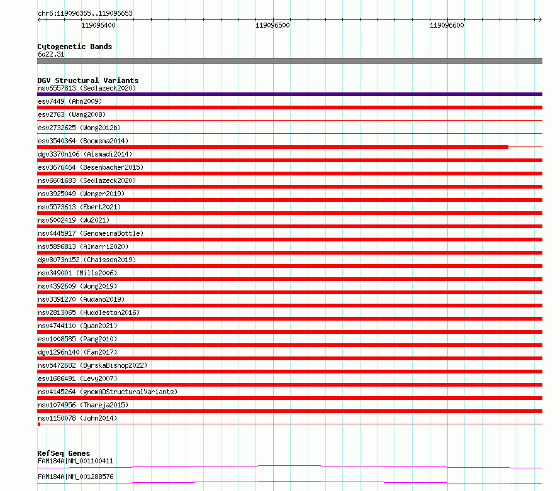This screenshot has height=491, width=560.
Task: Click nsv5573613 (Ebert2021) label
Action: [79, 207]
